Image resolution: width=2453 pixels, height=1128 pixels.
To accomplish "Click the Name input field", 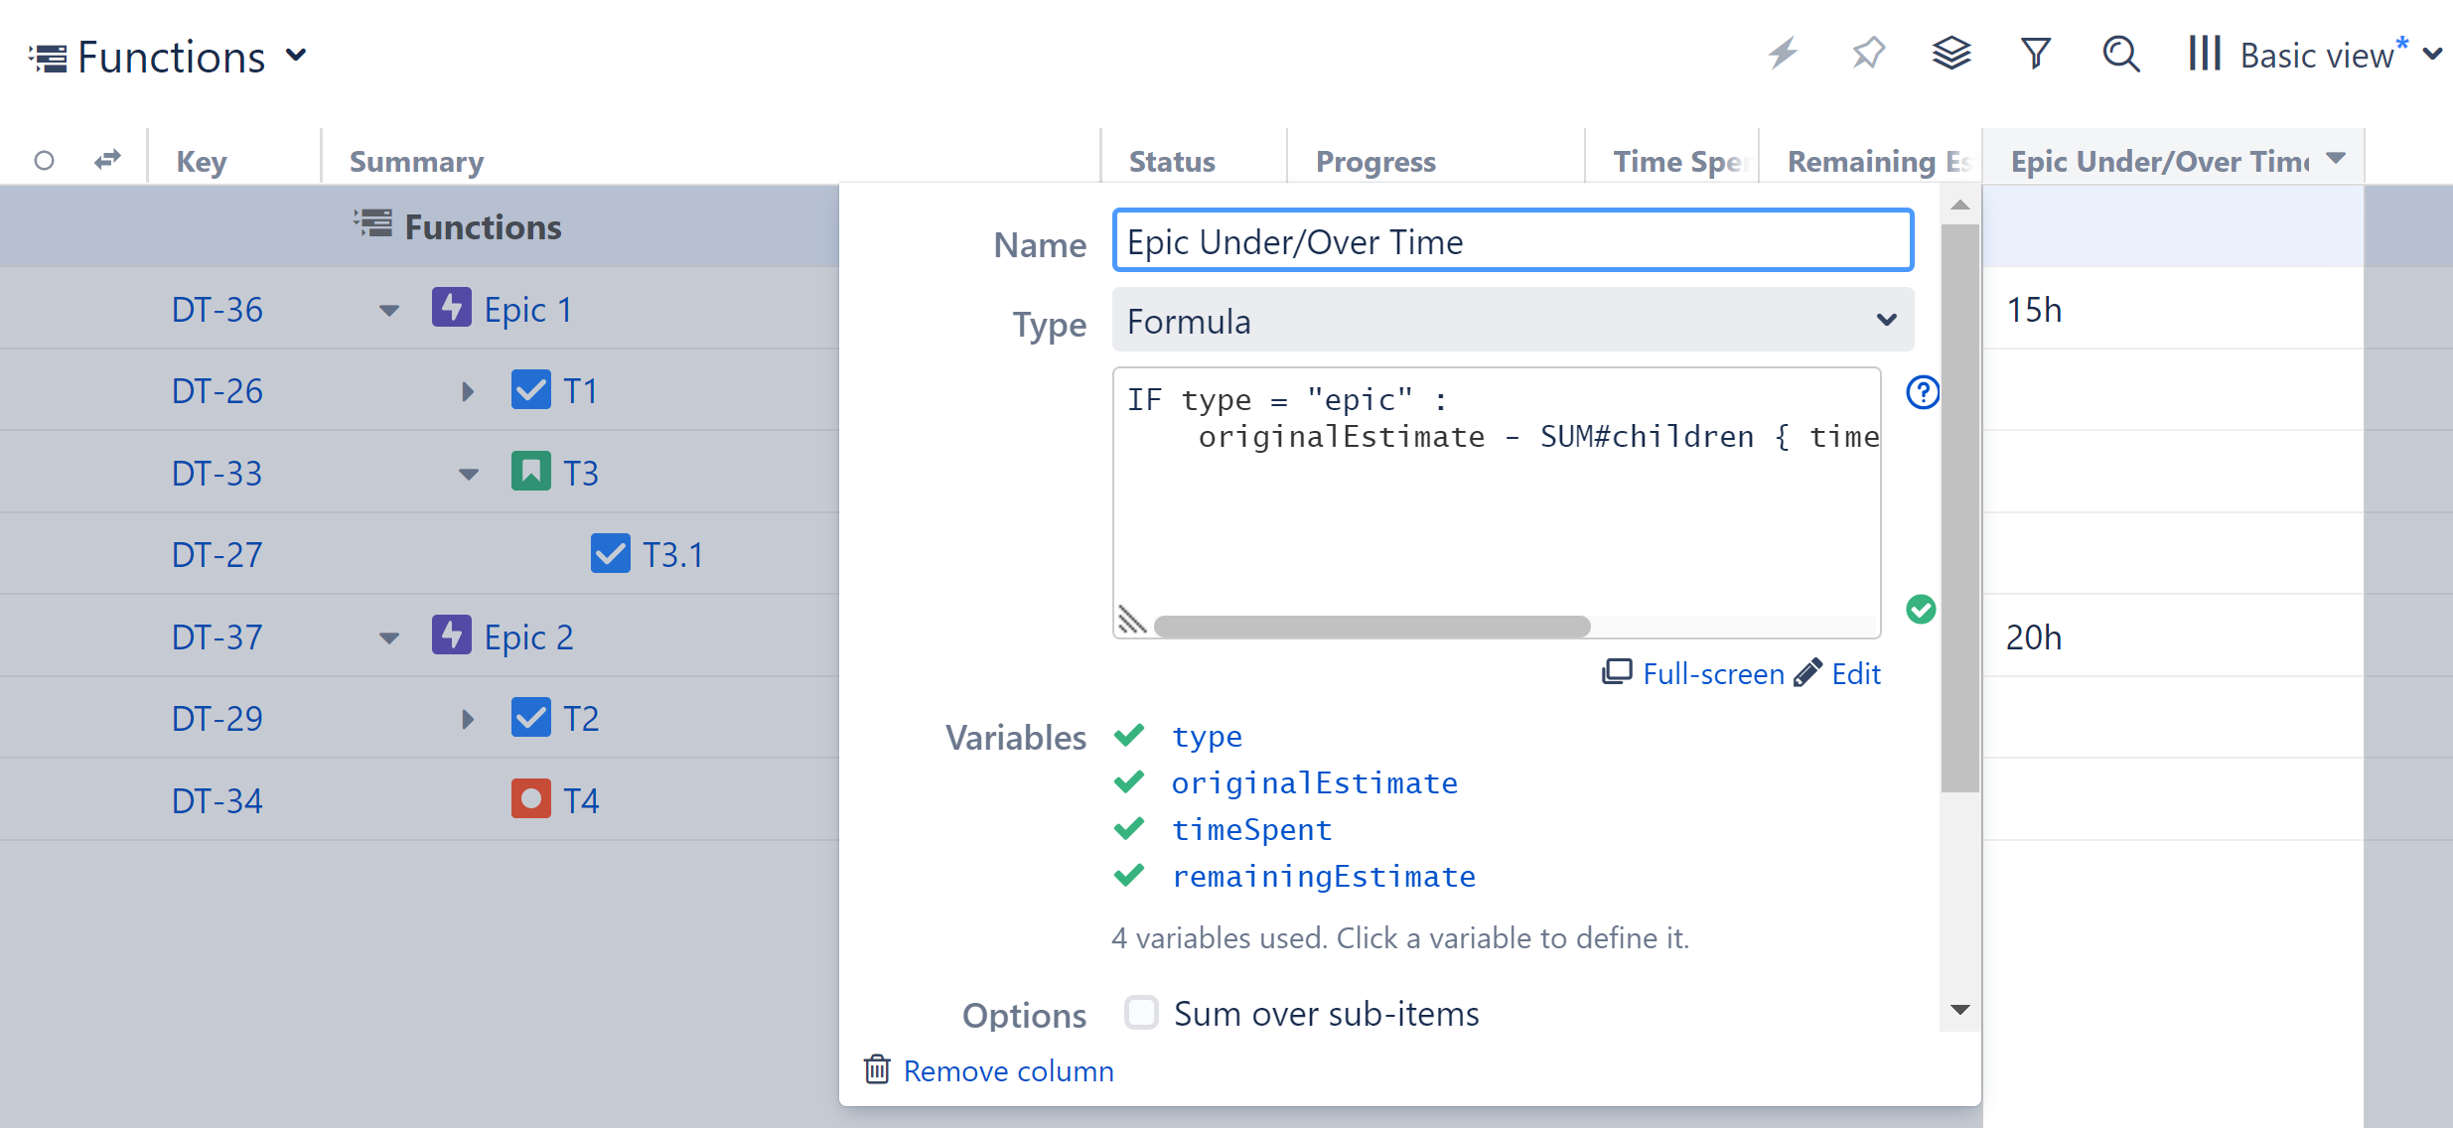I will 1513,241.
